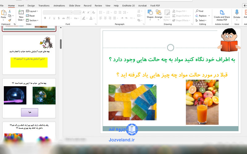Viewport: 247px width, 154px height.
Task: Toggle text shadow S button
Action: pyautogui.click(x=59, y=18)
